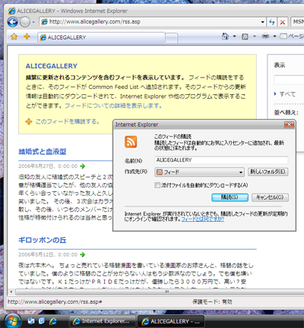This screenshot has height=328, width=304.
Task: Expand the Feeds dropdown arrow in toolbar
Action: point(255,36)
